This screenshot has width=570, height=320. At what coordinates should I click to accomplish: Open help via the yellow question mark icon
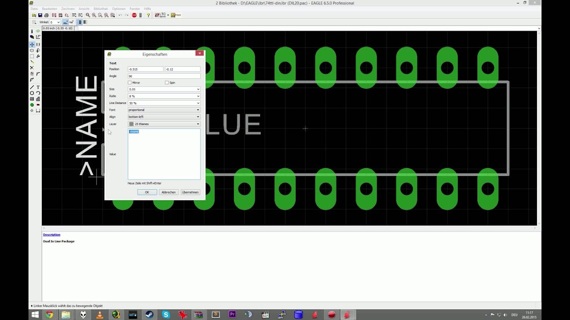[148, 15]
